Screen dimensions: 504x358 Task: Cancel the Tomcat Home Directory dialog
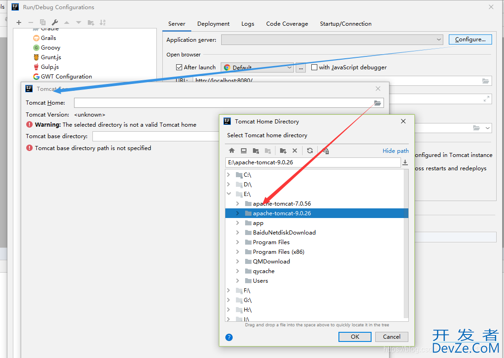pyautogui.click(x=391, y=337)
